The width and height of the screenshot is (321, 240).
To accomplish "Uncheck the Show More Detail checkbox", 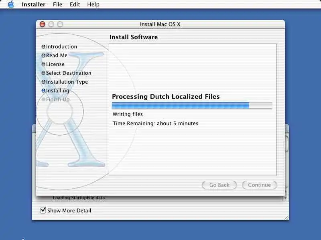I will point(43,210).
